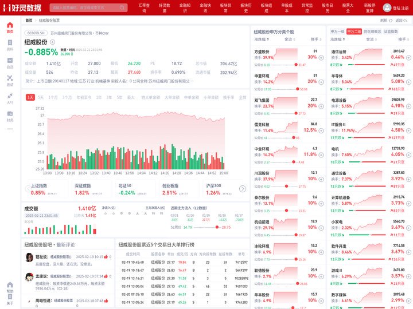Sort sector list by 换手
Screen dimensions: 413x309
(404, 39)
